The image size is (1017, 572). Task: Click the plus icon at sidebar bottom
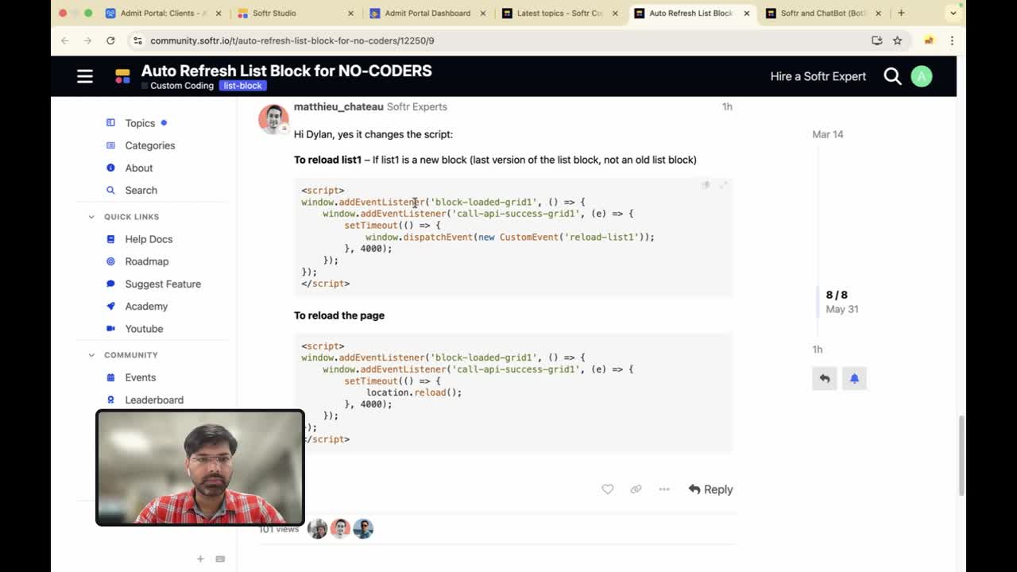pos(200,559)
